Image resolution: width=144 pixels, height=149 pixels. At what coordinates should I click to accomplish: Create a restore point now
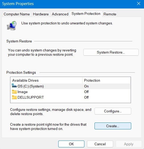point(113,126)
